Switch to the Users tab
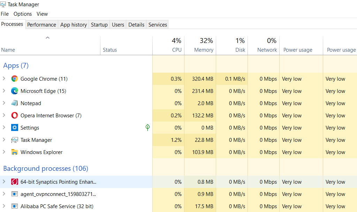Screen dimensions: 357x212 pos(118,25)
